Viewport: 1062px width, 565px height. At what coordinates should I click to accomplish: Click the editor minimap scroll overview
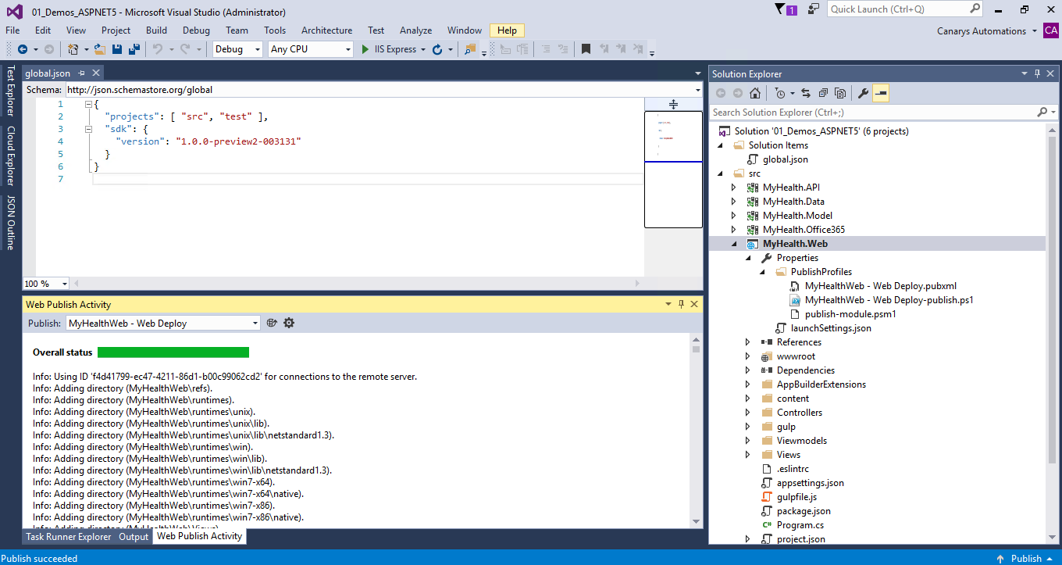coord(673,170)
